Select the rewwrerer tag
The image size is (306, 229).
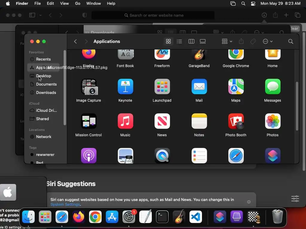(x=43, y=155)
